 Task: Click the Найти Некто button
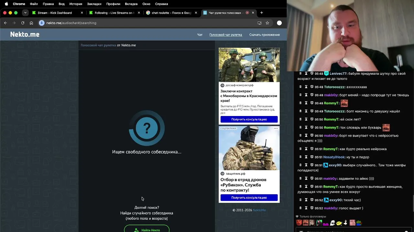(147, 228)
